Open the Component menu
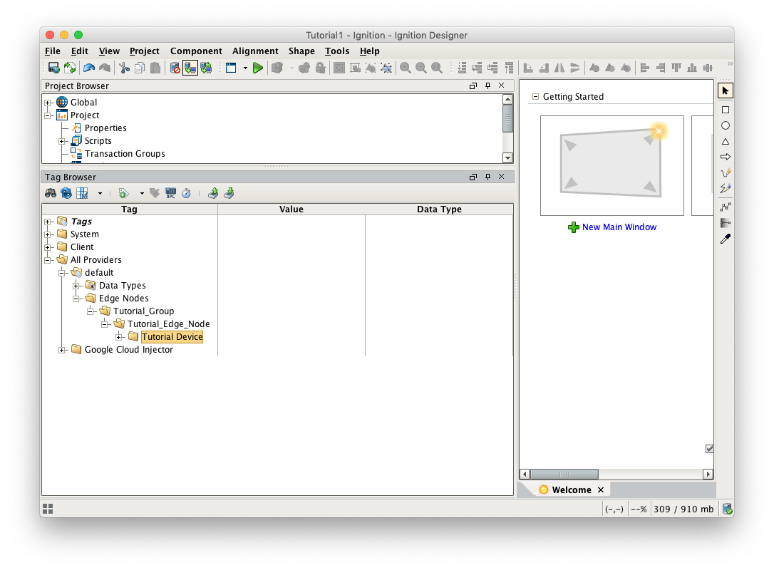The height and width of the screenshot is (570, 774). 196,51
